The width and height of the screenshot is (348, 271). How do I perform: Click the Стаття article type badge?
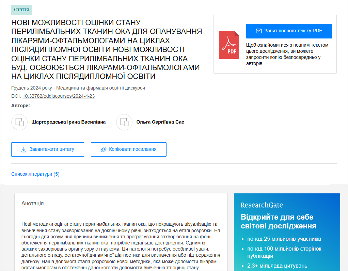pos(21,10)
